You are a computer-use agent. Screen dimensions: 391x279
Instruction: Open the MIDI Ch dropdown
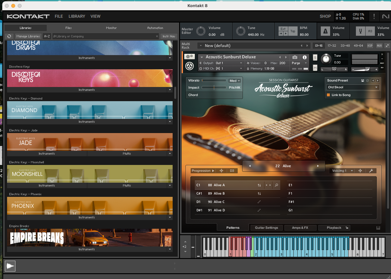pyautogui.click(x=221, y=69)
